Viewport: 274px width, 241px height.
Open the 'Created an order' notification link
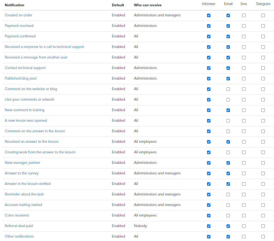(x=18, y=15)
